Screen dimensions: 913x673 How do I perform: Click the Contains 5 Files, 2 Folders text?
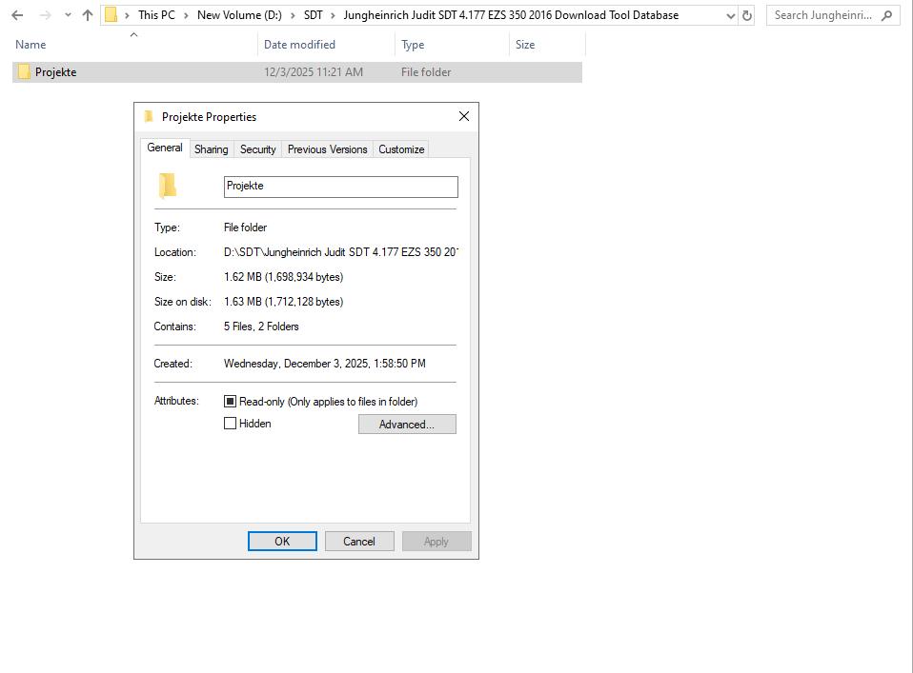tap(261, 327)
